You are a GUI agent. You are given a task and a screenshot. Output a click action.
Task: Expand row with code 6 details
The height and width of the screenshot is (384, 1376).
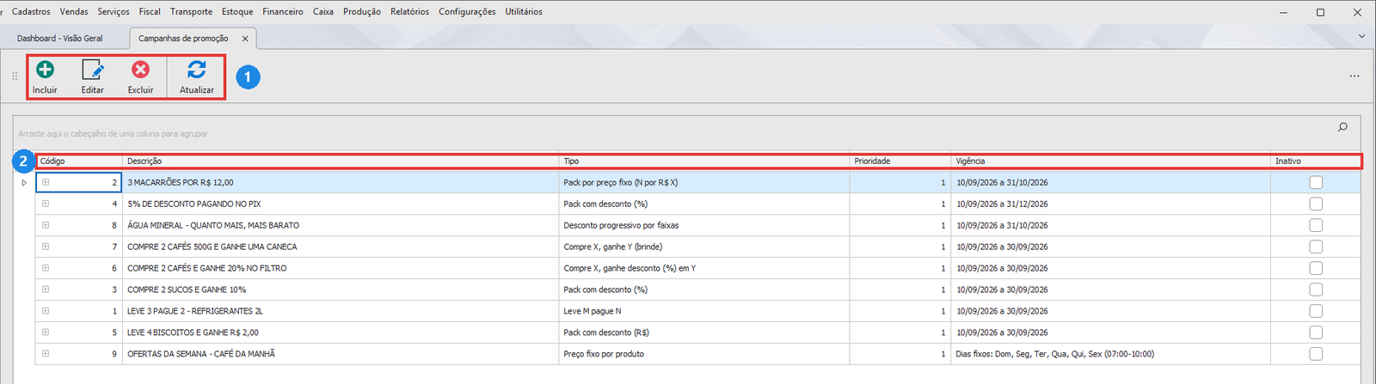click(x=46, y=268)
